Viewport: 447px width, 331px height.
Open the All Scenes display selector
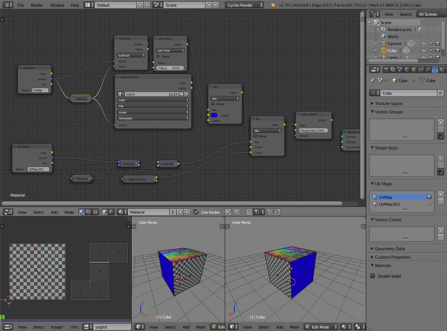point(430,14)
